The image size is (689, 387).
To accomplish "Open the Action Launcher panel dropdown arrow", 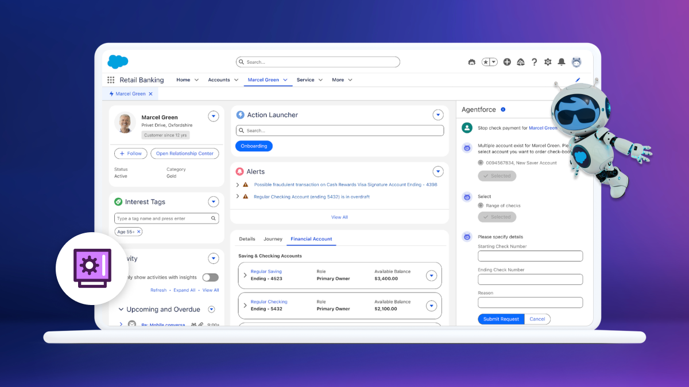I will [438, 115].
